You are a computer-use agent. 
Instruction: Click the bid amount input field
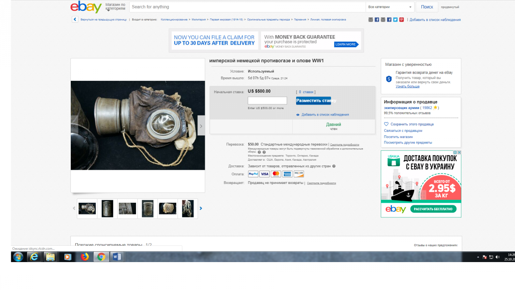click(x=267, y=101)
